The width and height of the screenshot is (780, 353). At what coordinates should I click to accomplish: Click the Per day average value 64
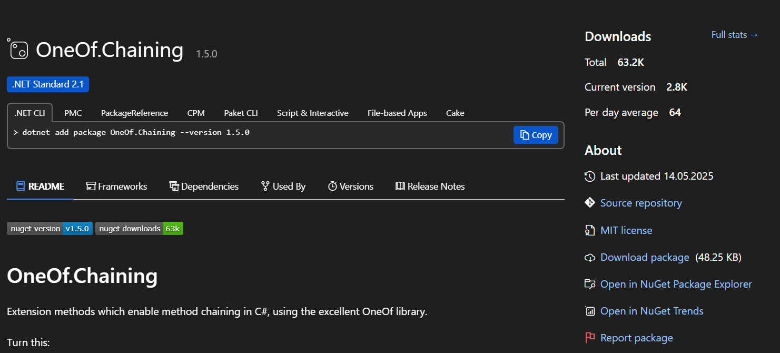pyautogui.click(x=675, y=112)
